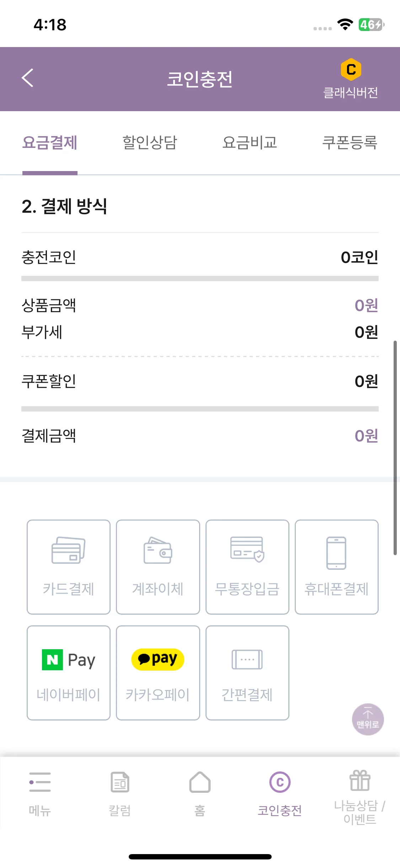Pick 휴대폰결제 phone payment

[337, 567]
